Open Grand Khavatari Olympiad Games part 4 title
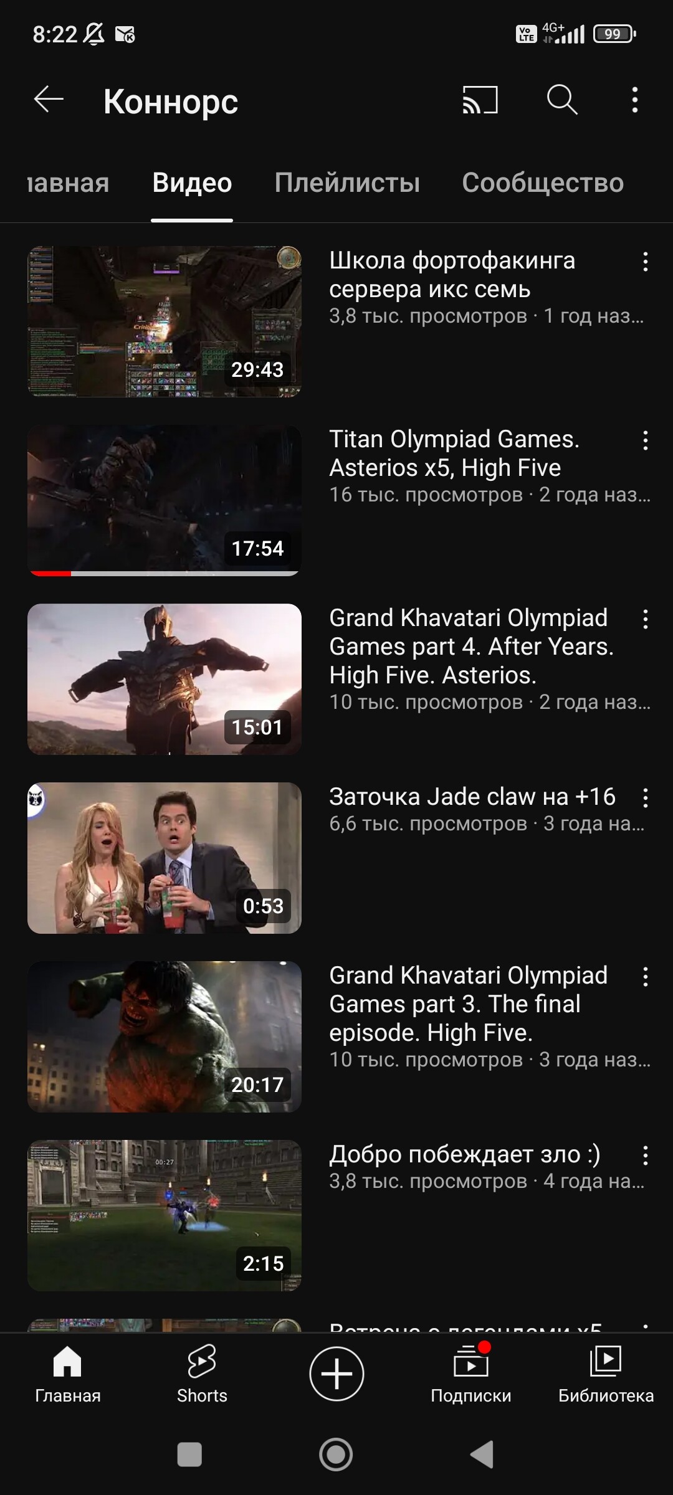This screenshot has height=1495, width=673. [472, 647]
